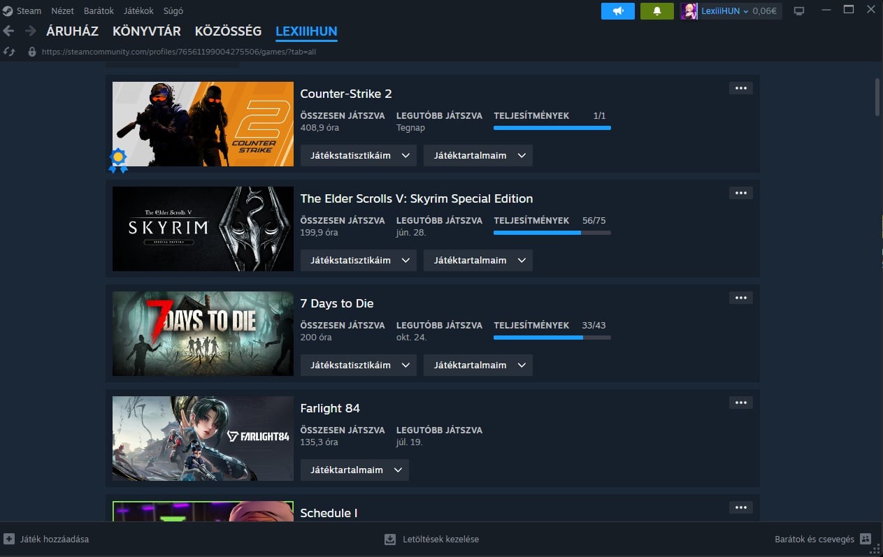
Task: Open the announcements megaphone button
Action: tap(618, 11)
